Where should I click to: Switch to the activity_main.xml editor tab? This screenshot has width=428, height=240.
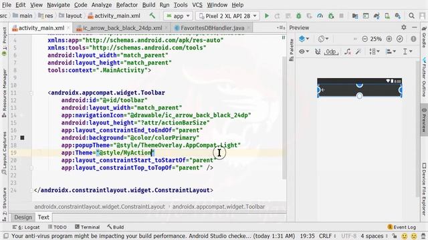pyautogui.click(x=41, y=28)
